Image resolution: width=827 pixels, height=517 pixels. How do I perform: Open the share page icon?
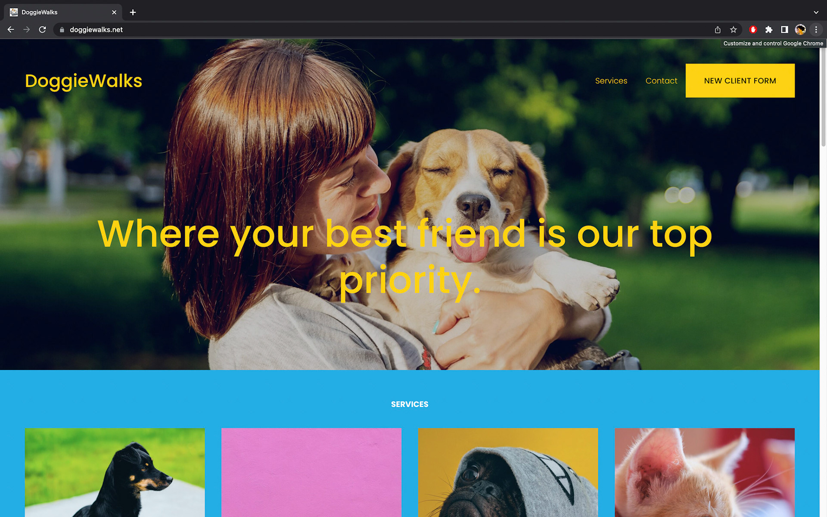pos(718,30)
